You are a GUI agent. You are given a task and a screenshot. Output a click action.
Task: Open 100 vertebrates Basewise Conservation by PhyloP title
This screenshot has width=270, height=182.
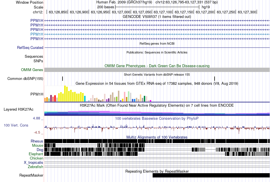(x=157, y=119)
